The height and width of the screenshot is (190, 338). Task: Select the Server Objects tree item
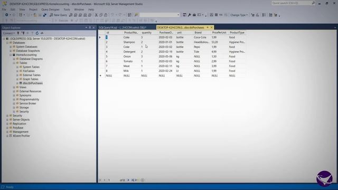click(x=21, y=120)
